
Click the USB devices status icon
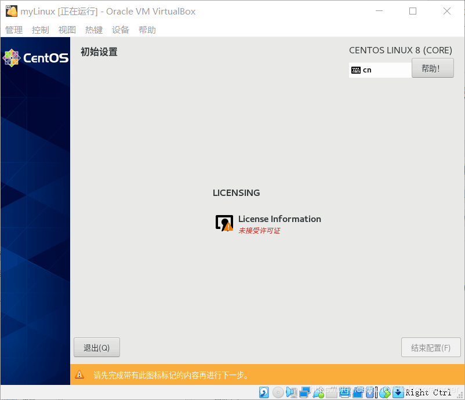coord(318,392)
